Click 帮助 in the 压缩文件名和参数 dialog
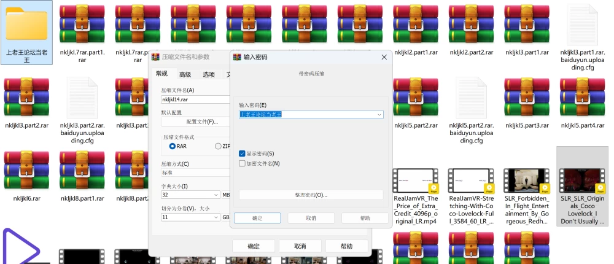 [346, 246]
